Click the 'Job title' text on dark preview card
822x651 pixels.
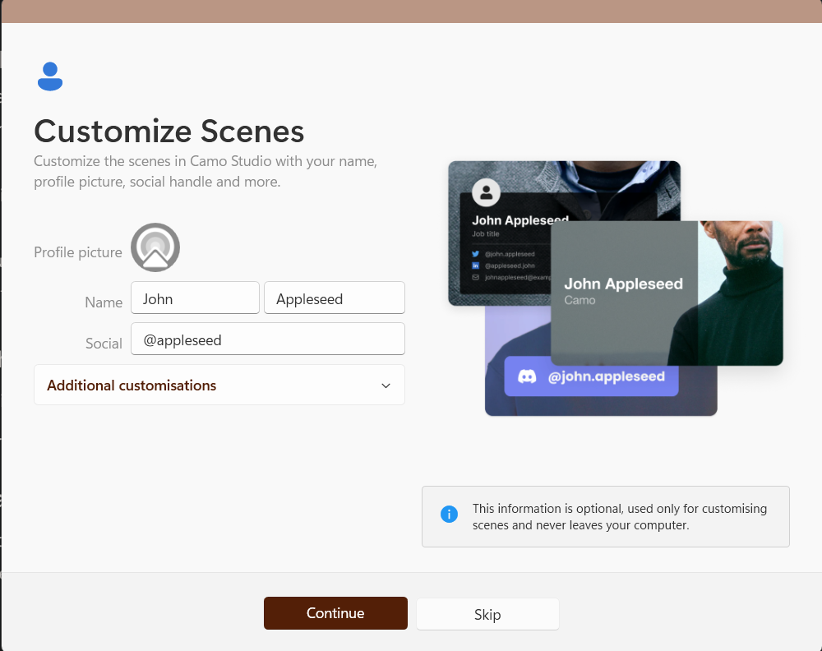pos(487,234)
